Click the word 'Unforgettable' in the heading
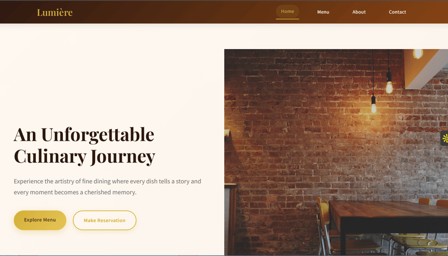This screenshot has width=448, height=256. pos(98,134)
